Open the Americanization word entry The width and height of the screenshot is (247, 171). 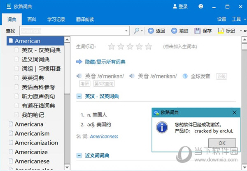tap(36, 143)
